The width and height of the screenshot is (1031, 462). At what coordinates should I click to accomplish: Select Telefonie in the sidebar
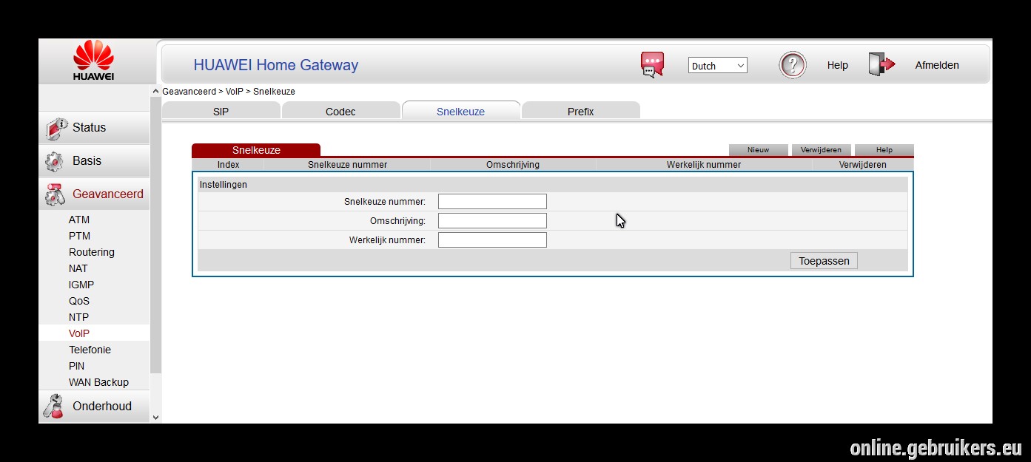point(90,350)
